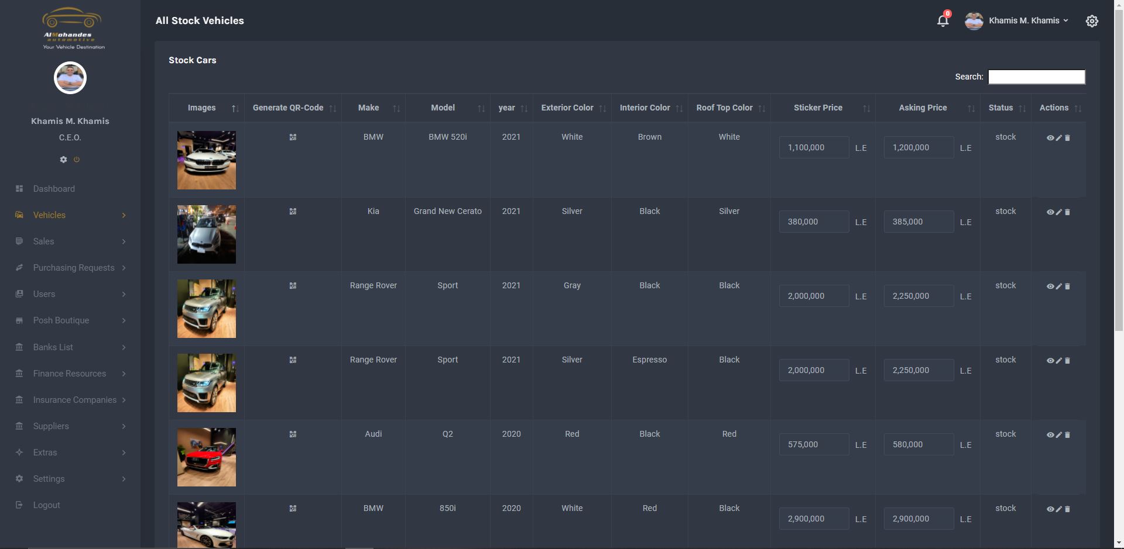1124x549 pixels.
Task: Expand the Users sidebar menu
Action: (70, 294)
